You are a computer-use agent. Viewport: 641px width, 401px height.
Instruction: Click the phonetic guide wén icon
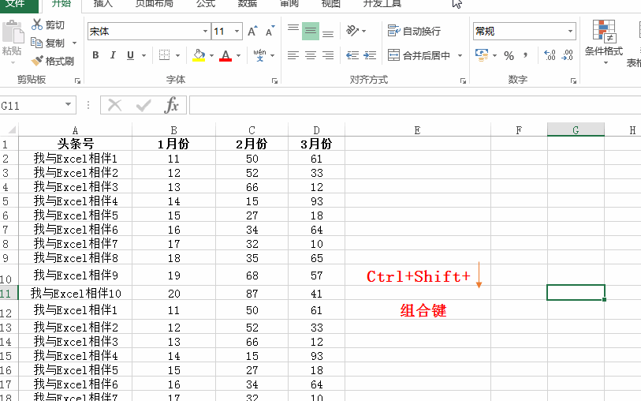click(x=259, y=55)
